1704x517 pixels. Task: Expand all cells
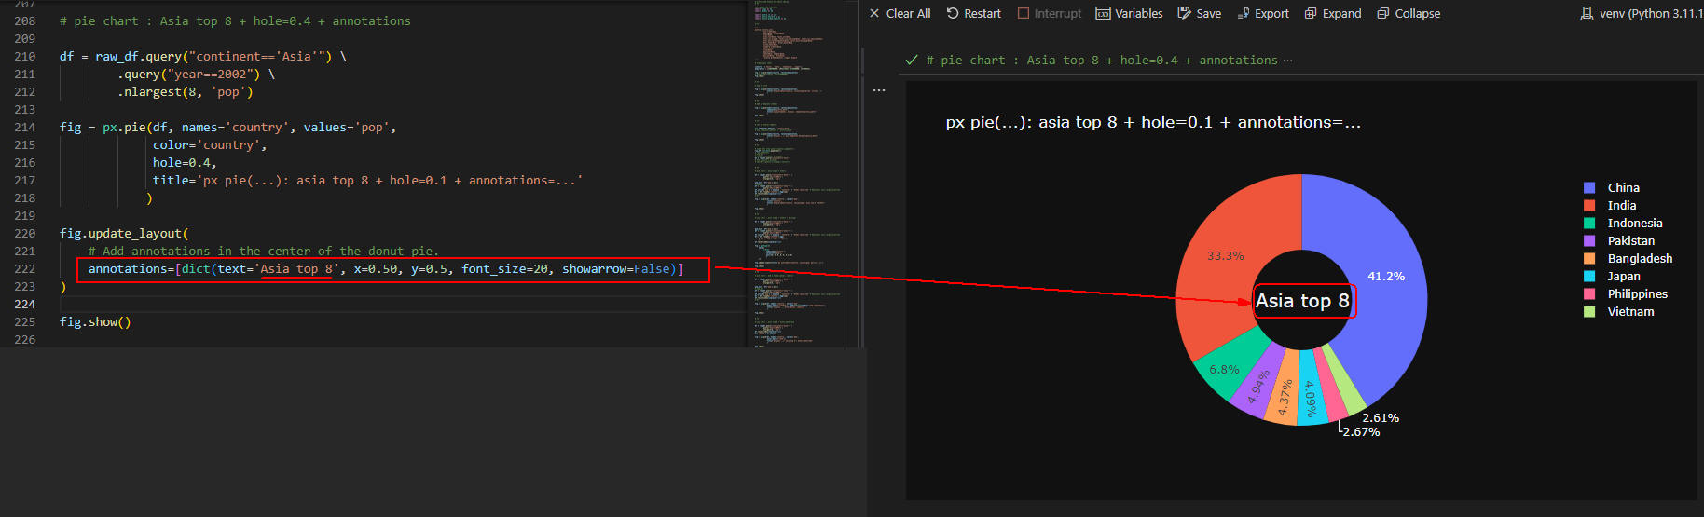1333,13
